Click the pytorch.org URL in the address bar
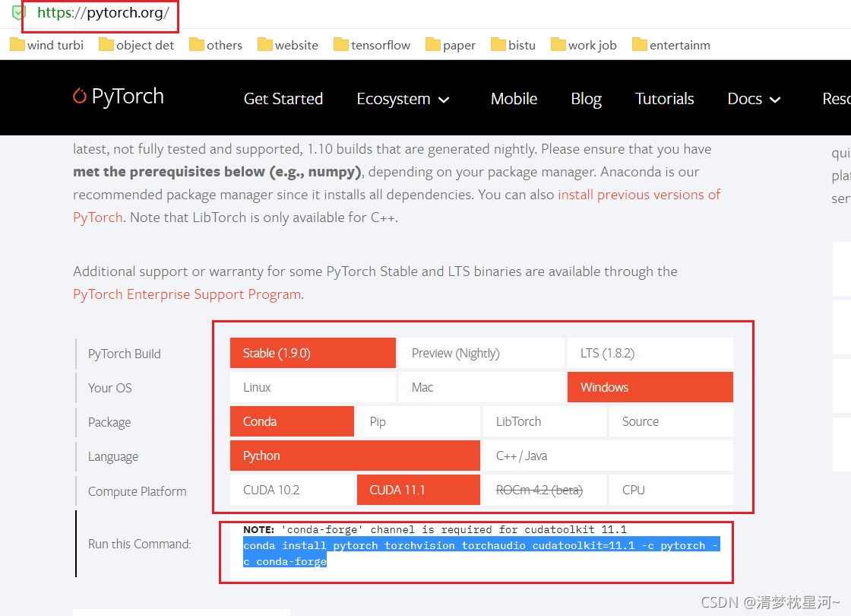This screenshot has height=616, width=851. [103, 12]
